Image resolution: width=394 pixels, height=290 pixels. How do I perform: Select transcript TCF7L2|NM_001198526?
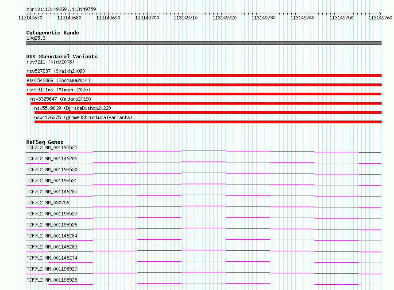pos(52,225)
